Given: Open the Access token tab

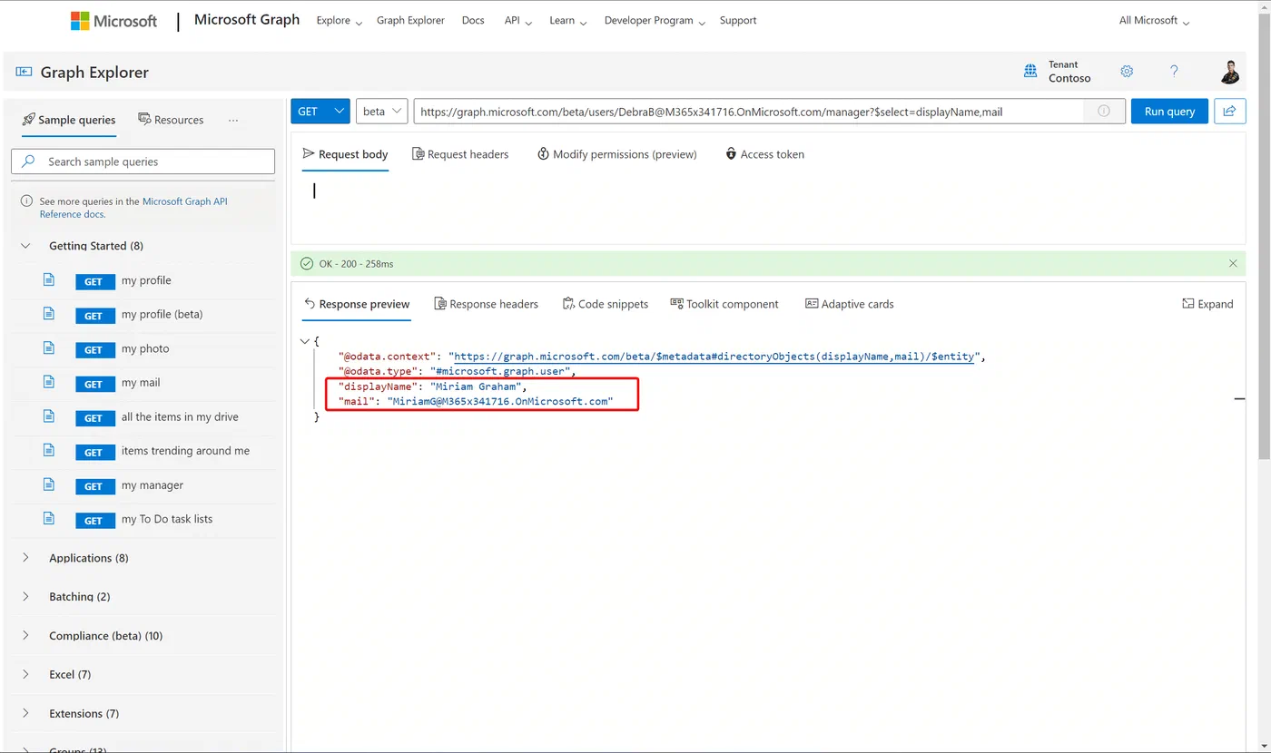Looking at the screenshot, I should 764,154.
